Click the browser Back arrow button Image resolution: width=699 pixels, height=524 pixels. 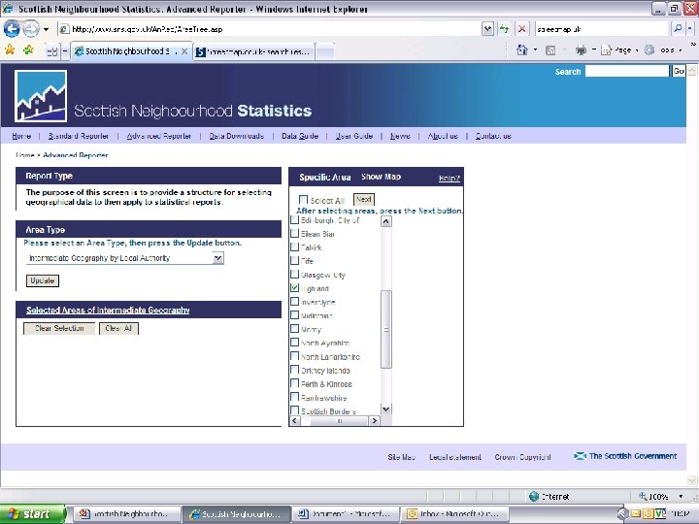(x=12, y=29)
